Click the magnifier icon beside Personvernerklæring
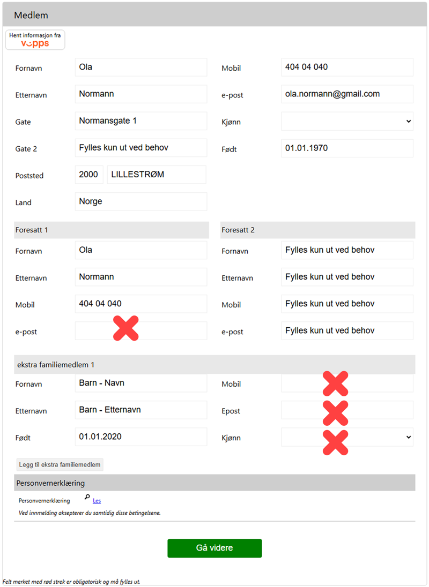Viewport: 429px width, 587px height. pos(87,498)
